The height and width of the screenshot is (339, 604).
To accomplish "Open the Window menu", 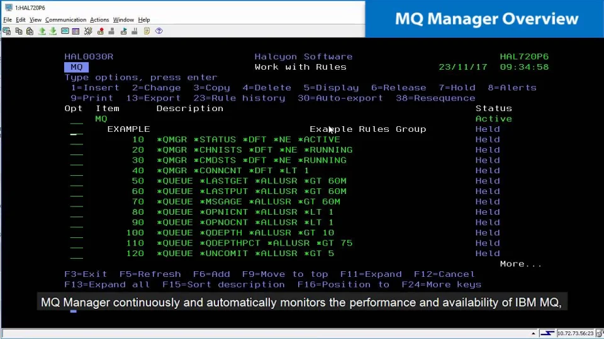I will 123,19.
